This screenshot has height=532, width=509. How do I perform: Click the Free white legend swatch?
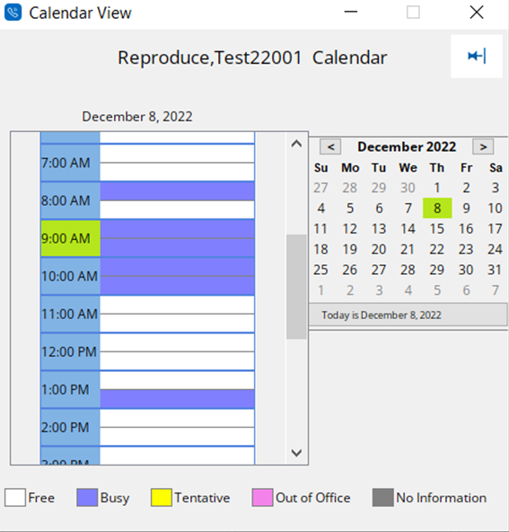pyautogui.click(x=15, y=497)
